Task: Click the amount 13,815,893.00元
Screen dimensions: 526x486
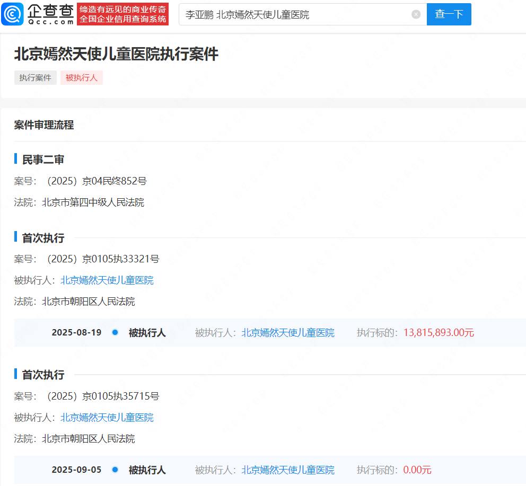Action: point(439,332)
